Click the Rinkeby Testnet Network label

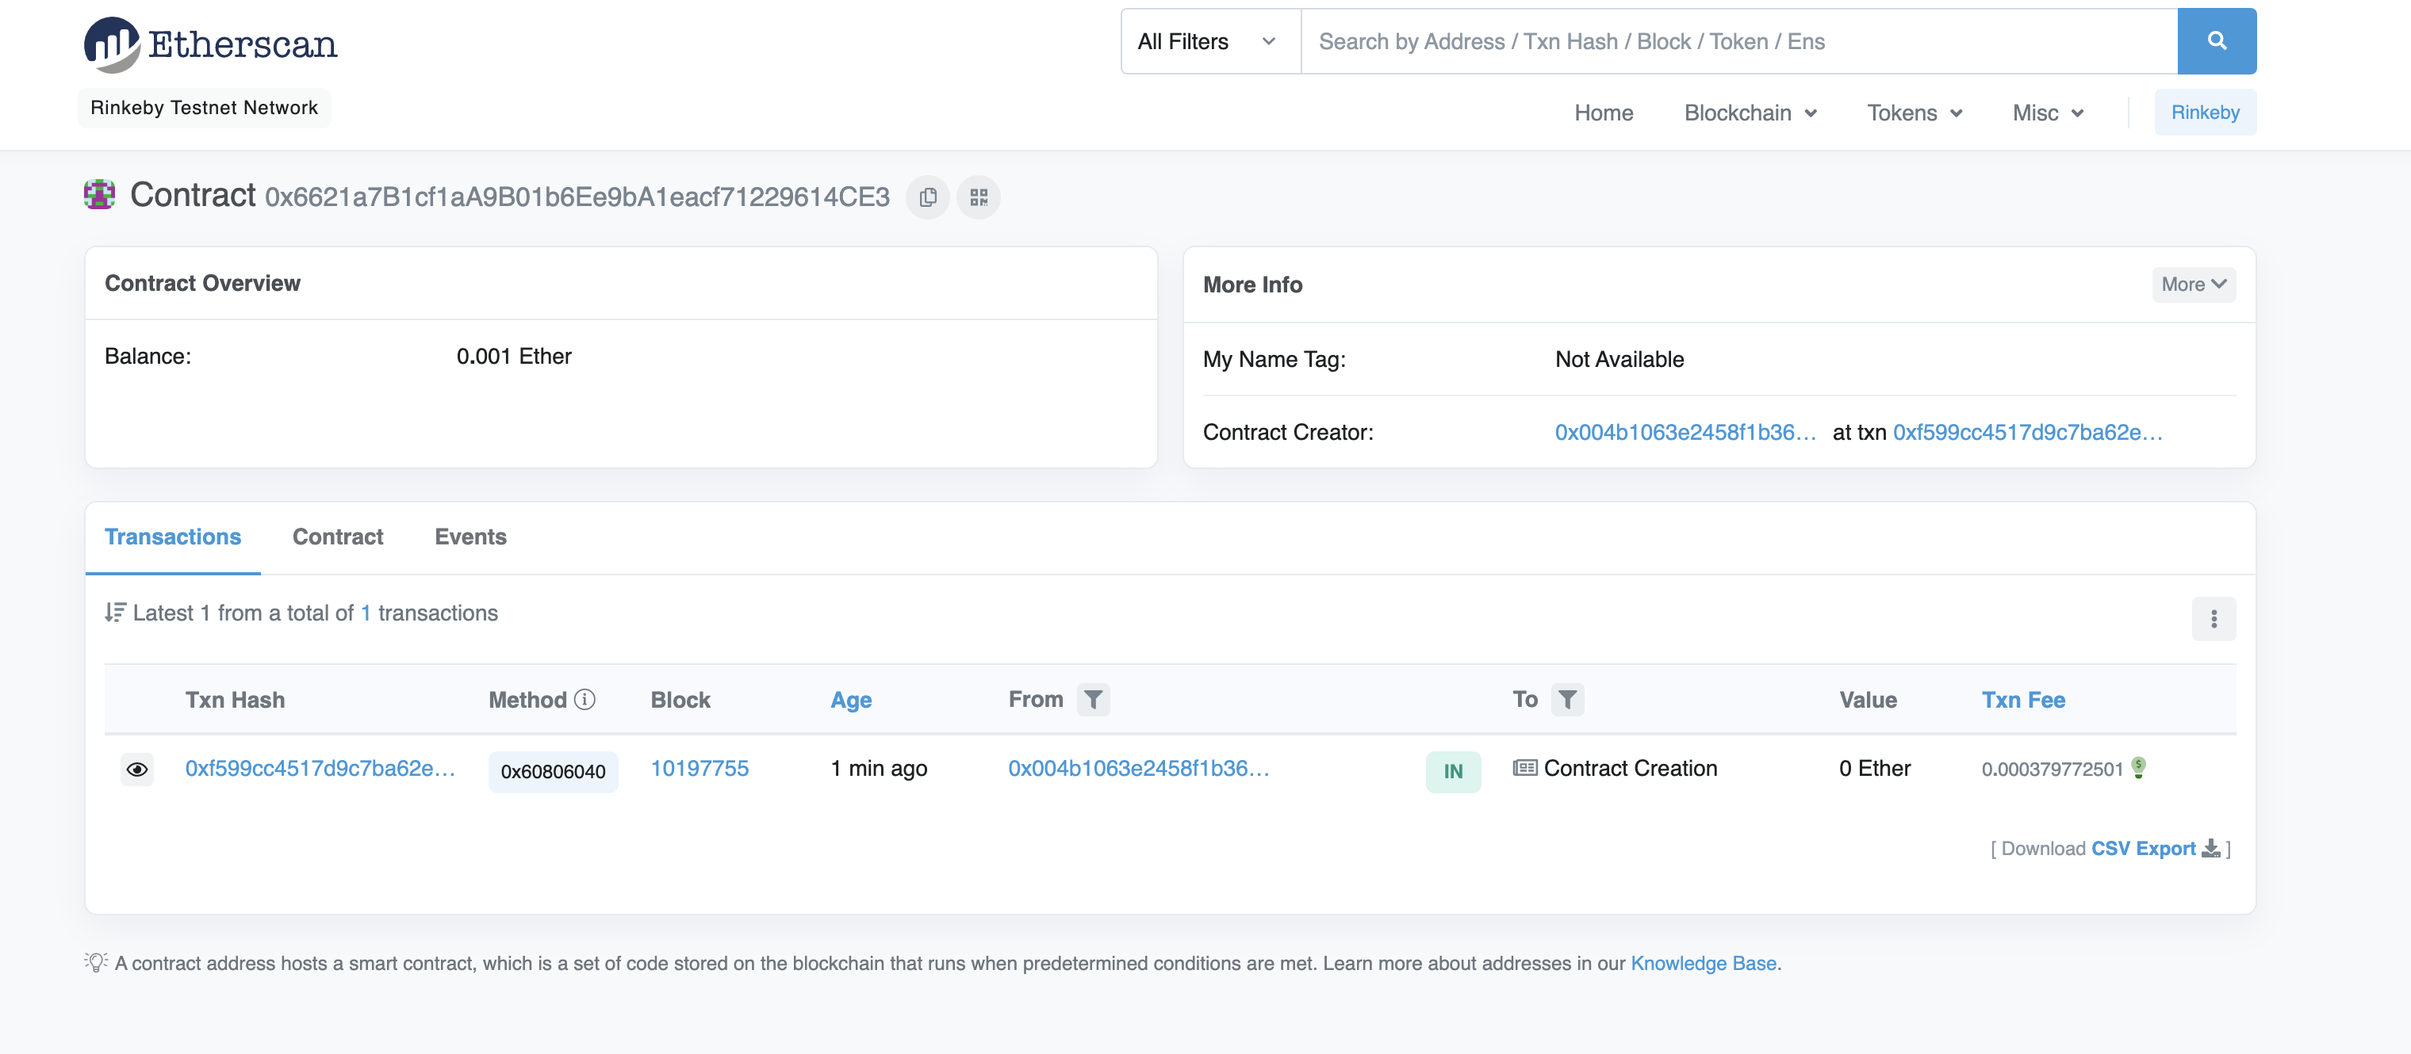coord(204,108)
